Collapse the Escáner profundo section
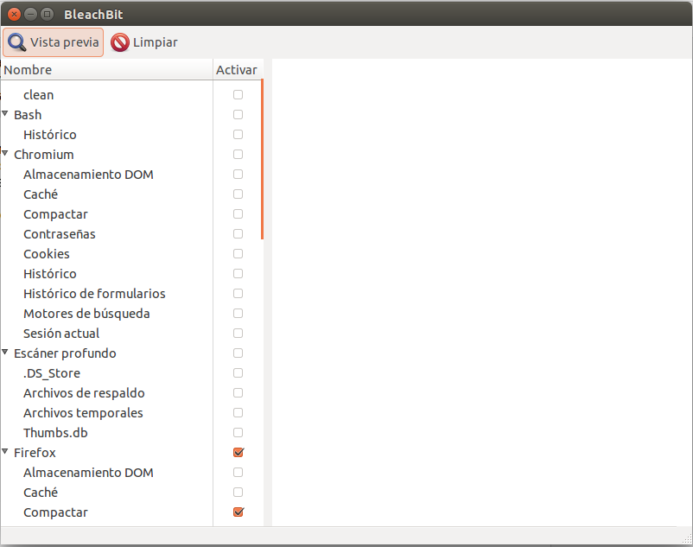Image resolution: width=693 pixels, height=547 pixels. (x=7, y=353)
